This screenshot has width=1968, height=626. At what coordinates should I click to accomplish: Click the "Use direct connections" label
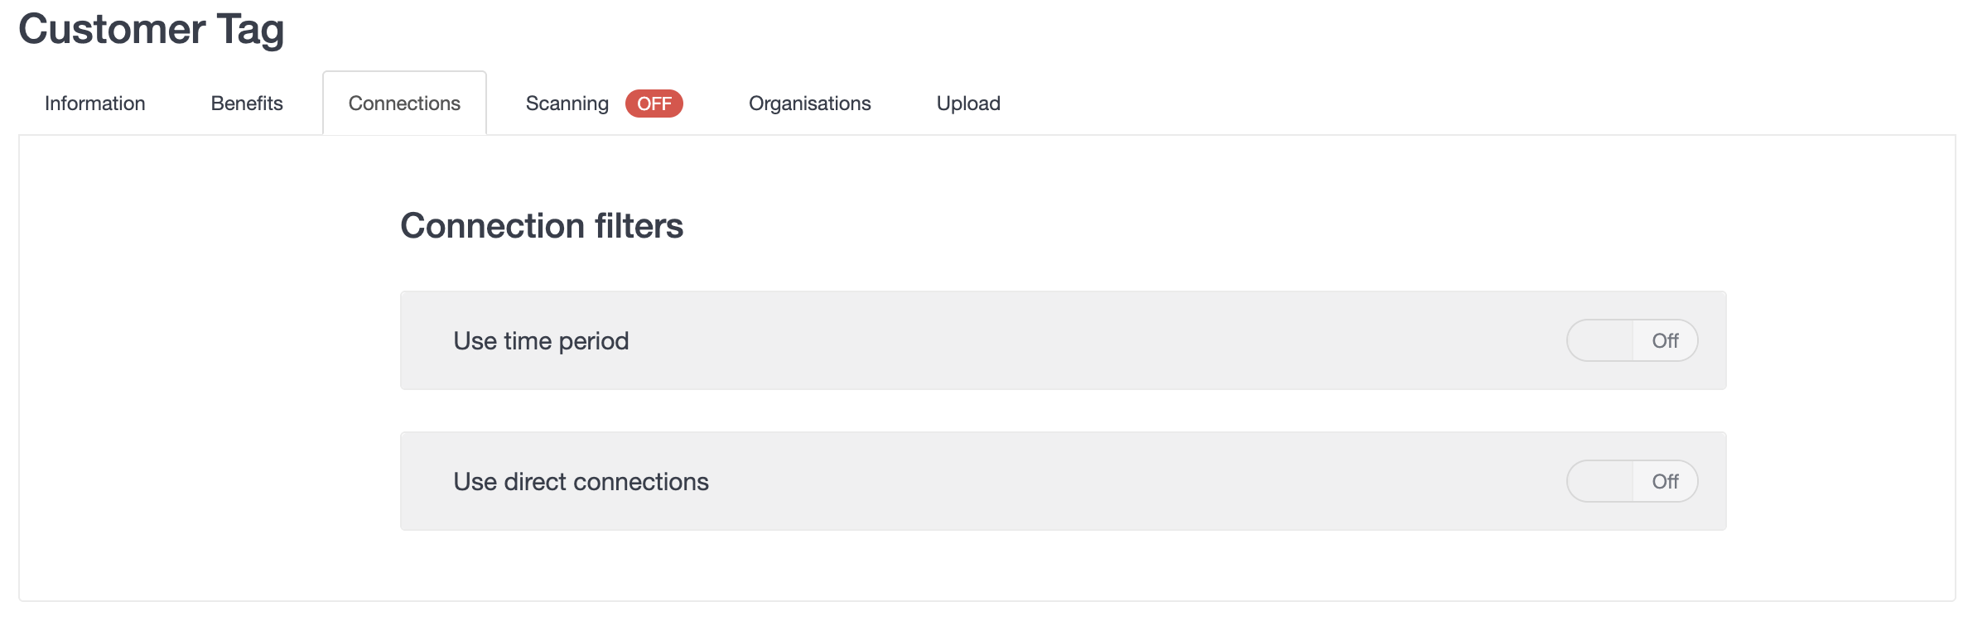pos(581,482)
